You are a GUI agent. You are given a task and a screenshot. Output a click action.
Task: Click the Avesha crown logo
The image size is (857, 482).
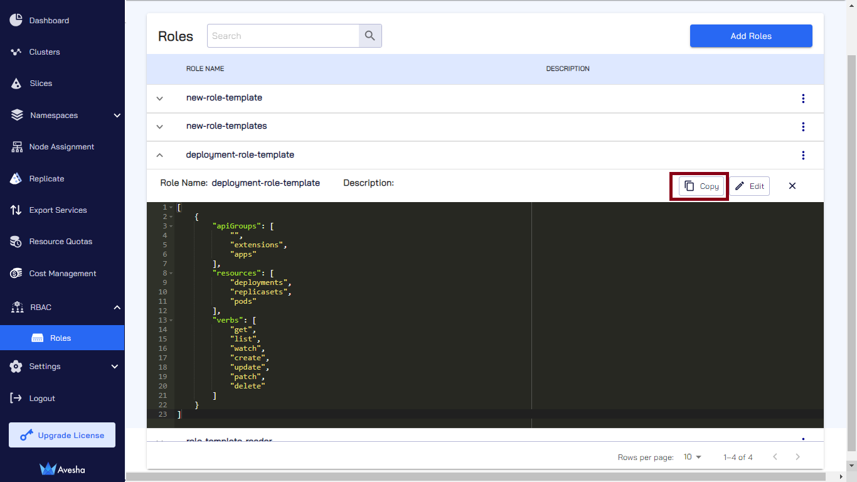click(48, 469)
